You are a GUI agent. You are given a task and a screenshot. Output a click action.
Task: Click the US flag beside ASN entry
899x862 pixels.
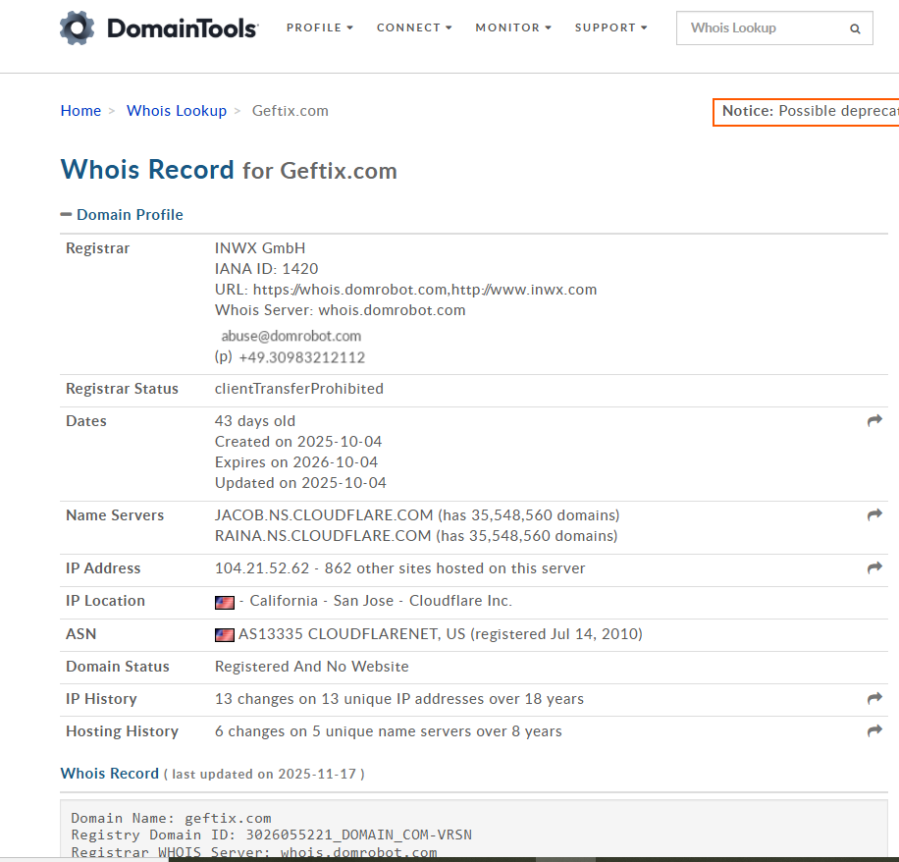coord(225,635)
